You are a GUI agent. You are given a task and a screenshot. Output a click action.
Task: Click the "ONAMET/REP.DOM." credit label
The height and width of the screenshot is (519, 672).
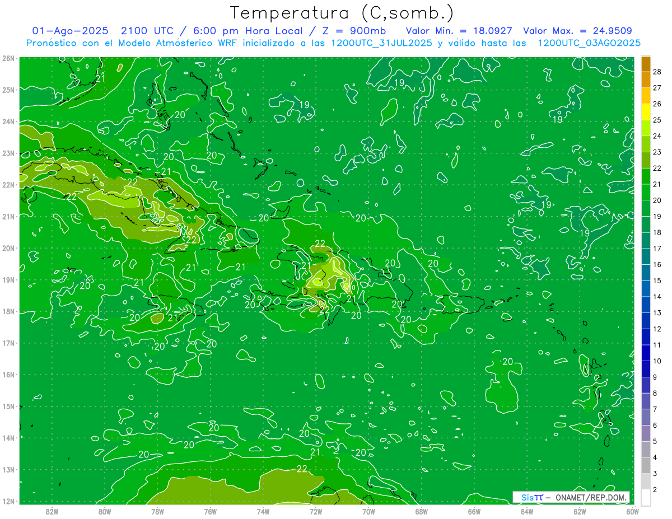coord(591,497)
